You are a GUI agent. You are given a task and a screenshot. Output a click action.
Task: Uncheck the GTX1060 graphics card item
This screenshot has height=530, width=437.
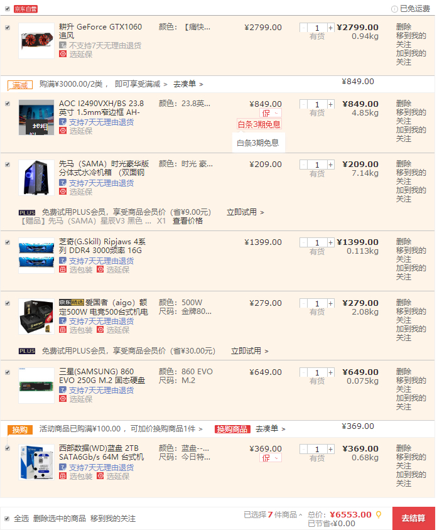[x=8, y=28]
